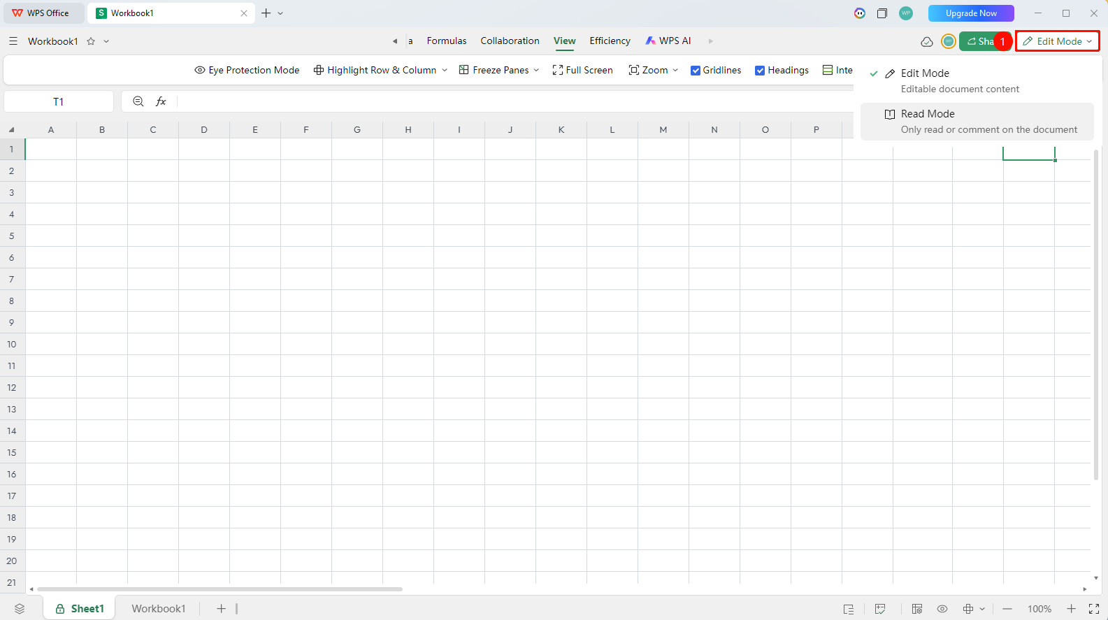Click the horizontal scrollbar thumb

220,589
